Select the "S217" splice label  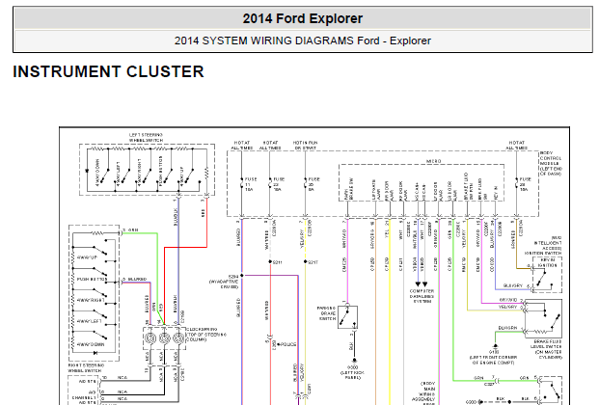point(313,262)
